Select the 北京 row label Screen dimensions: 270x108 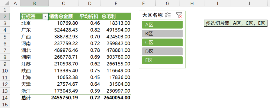coord(35,23)
